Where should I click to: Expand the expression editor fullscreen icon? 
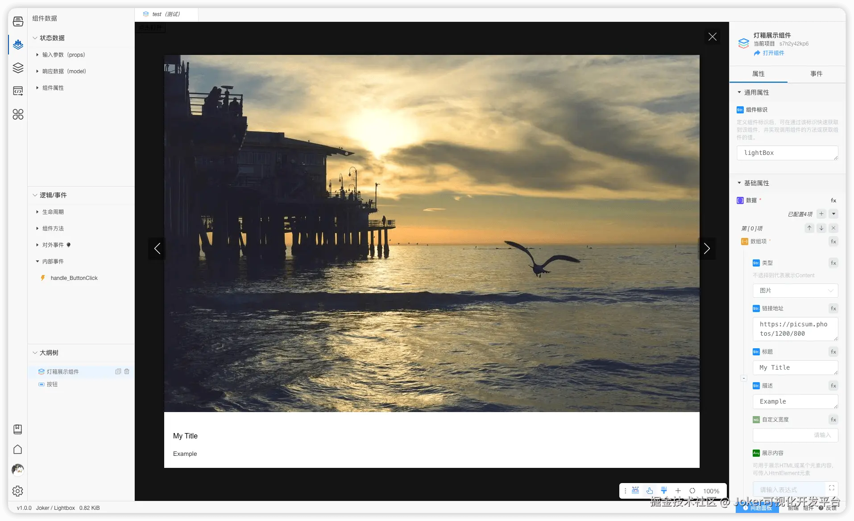(x=832, y=488)
